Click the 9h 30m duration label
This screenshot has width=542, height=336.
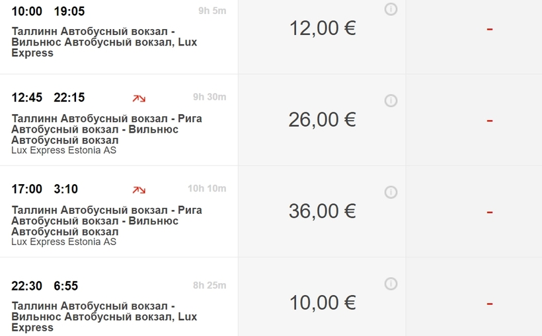tap(209, 97)
